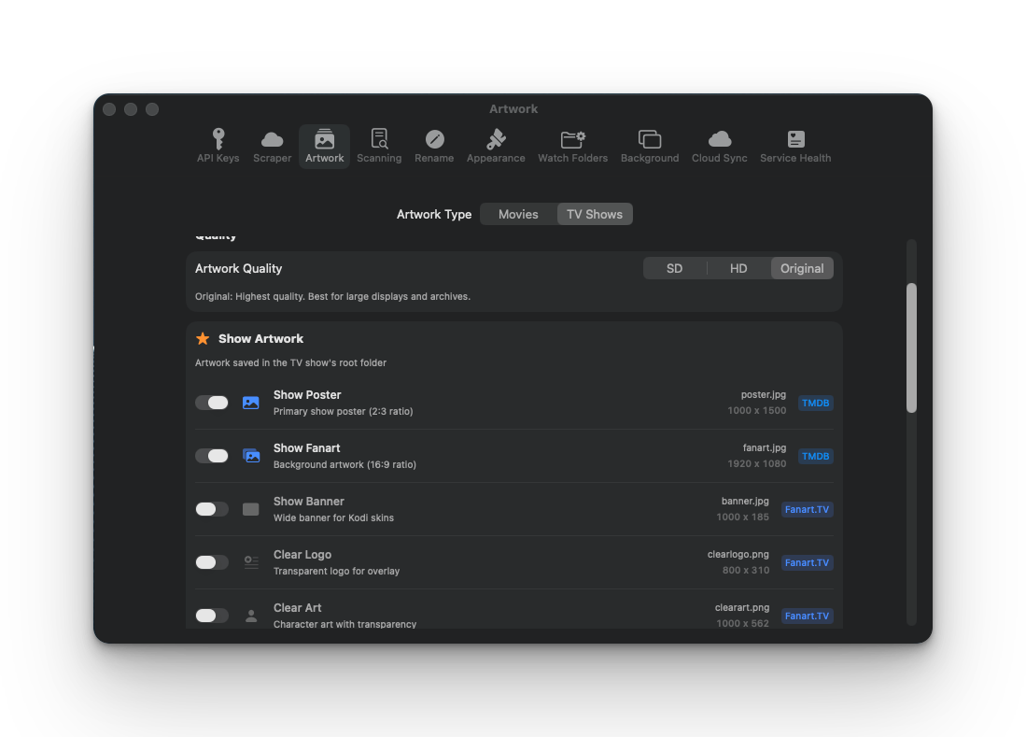The height and width of the screenshot is (737, 1026).
Task: Set artwork quality to SD
Action: [x=674, y=268]
